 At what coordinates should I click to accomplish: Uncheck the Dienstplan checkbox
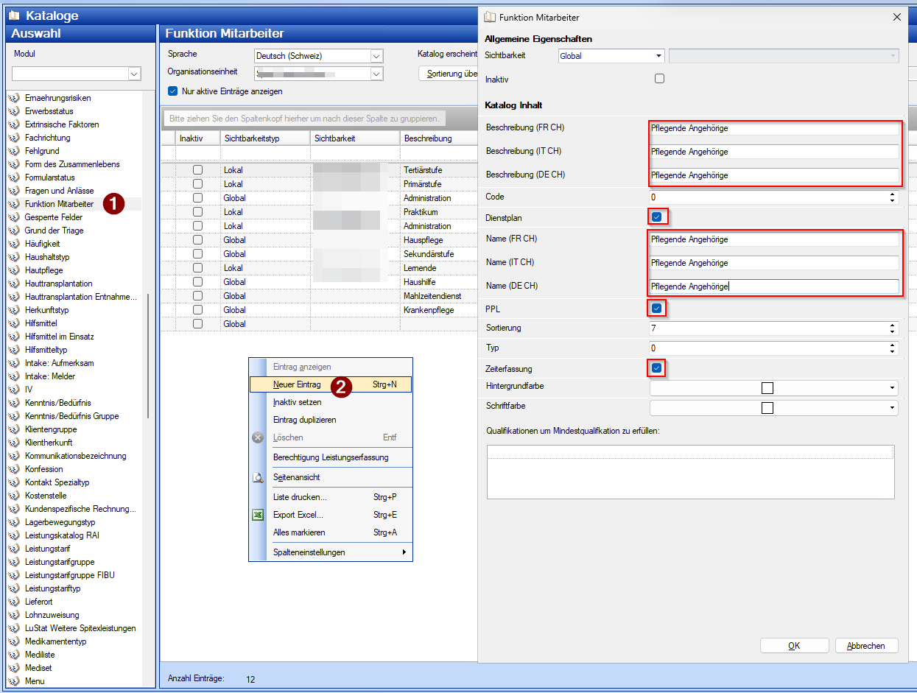656,217
